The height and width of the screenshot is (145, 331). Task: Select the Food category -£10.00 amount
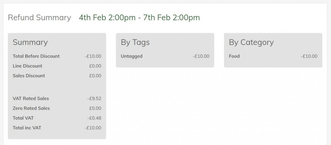click(x=309, y=56)
